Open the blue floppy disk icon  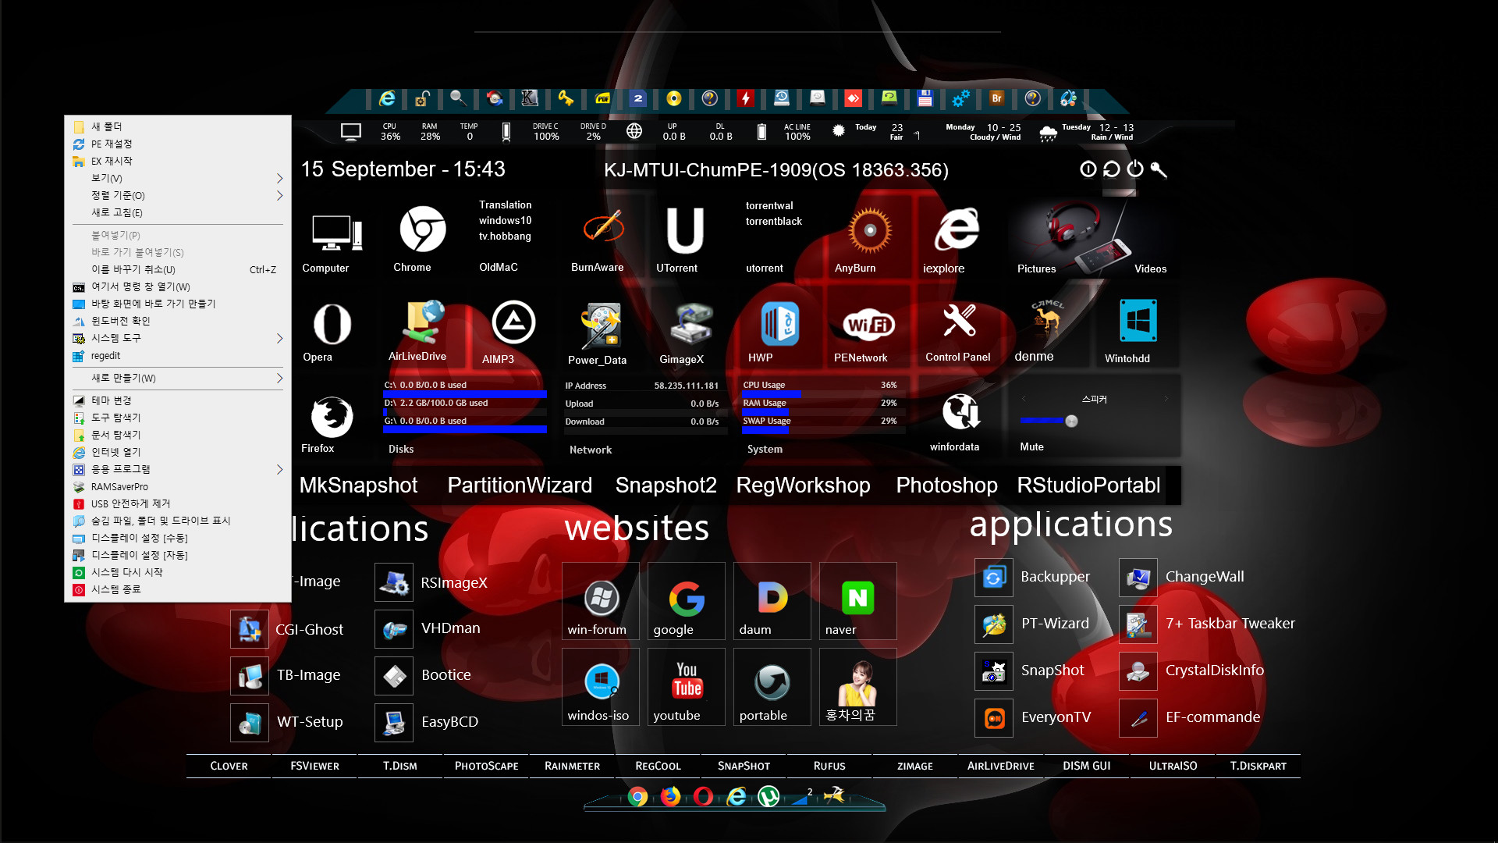925,98
